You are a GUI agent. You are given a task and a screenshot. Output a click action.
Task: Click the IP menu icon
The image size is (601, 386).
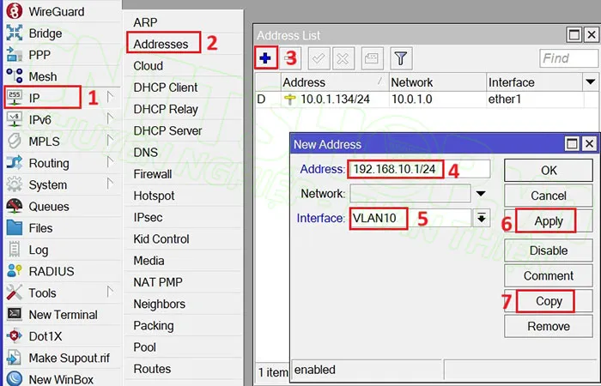point(15,98)
